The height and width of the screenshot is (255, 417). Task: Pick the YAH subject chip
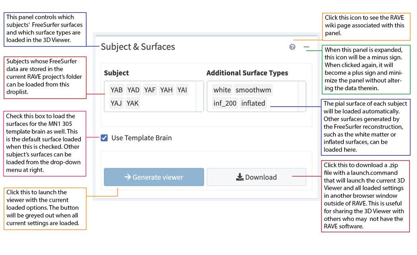pos(166,90)
